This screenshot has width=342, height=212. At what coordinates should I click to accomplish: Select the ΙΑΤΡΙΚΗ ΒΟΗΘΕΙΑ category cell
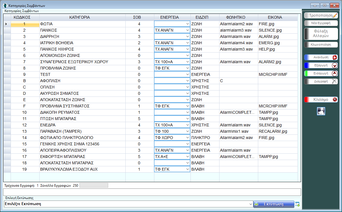point(82,43)
